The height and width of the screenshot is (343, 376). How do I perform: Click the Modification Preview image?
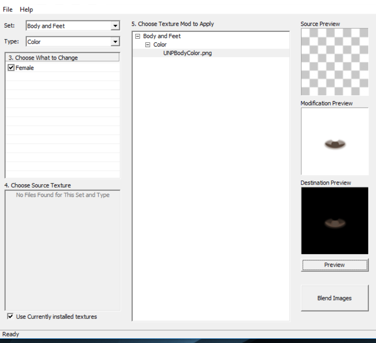click(x=334, y=141)
